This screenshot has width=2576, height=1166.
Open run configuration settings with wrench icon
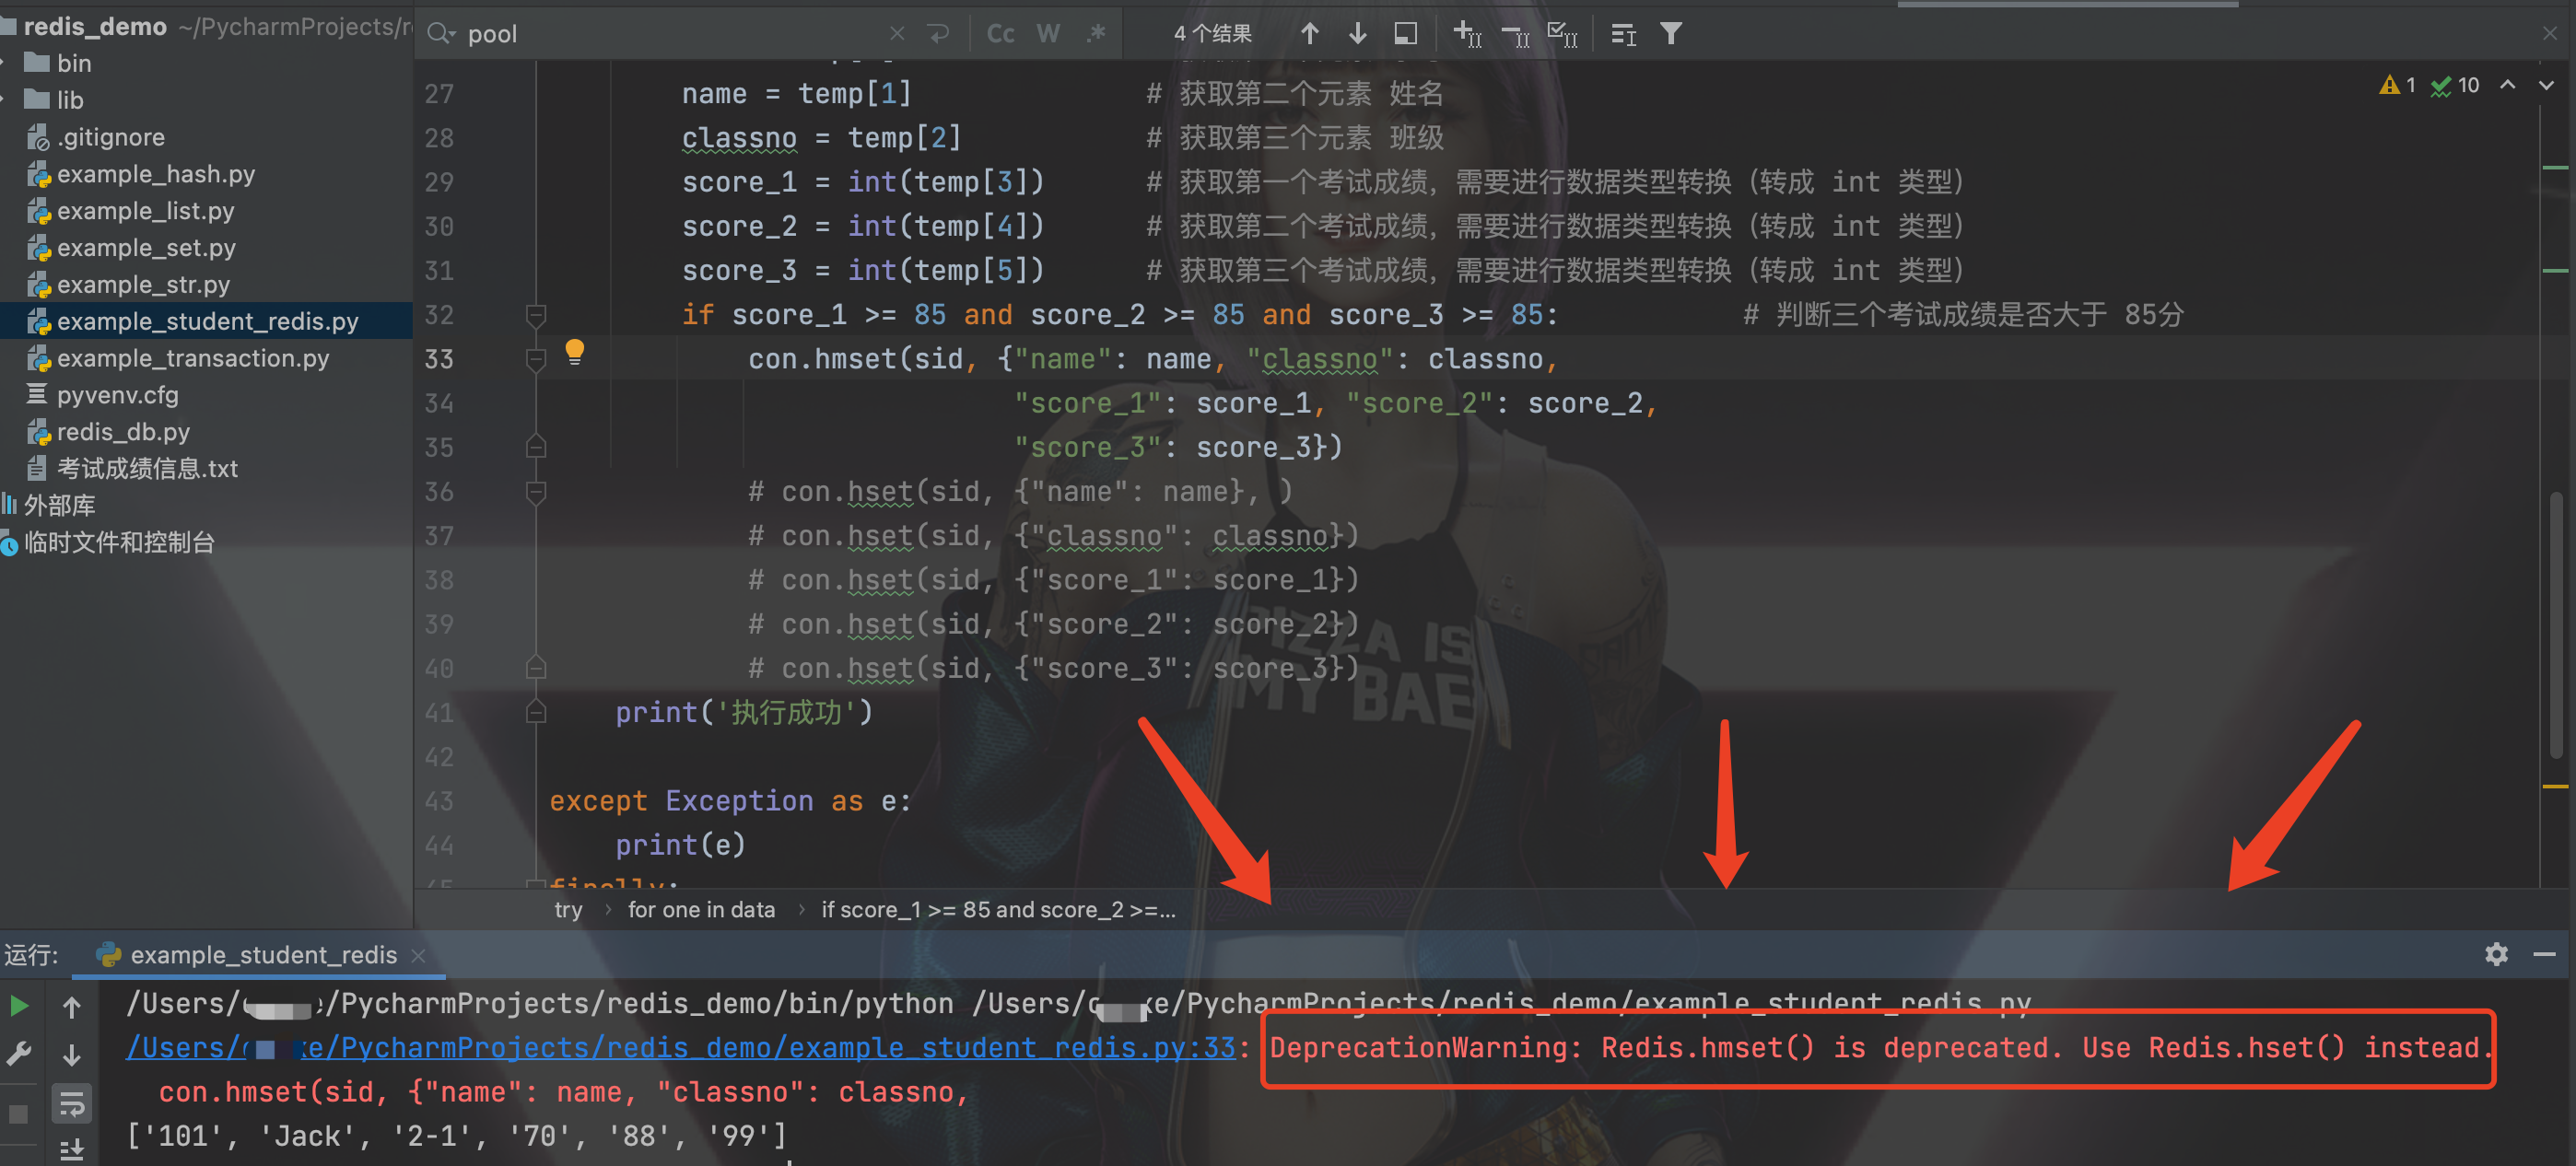[x=20, y=1051]
